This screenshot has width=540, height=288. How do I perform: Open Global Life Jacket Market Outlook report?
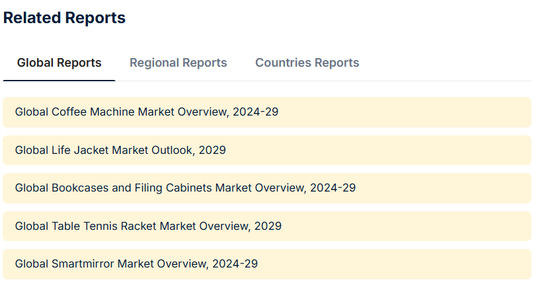click(120, 150)
